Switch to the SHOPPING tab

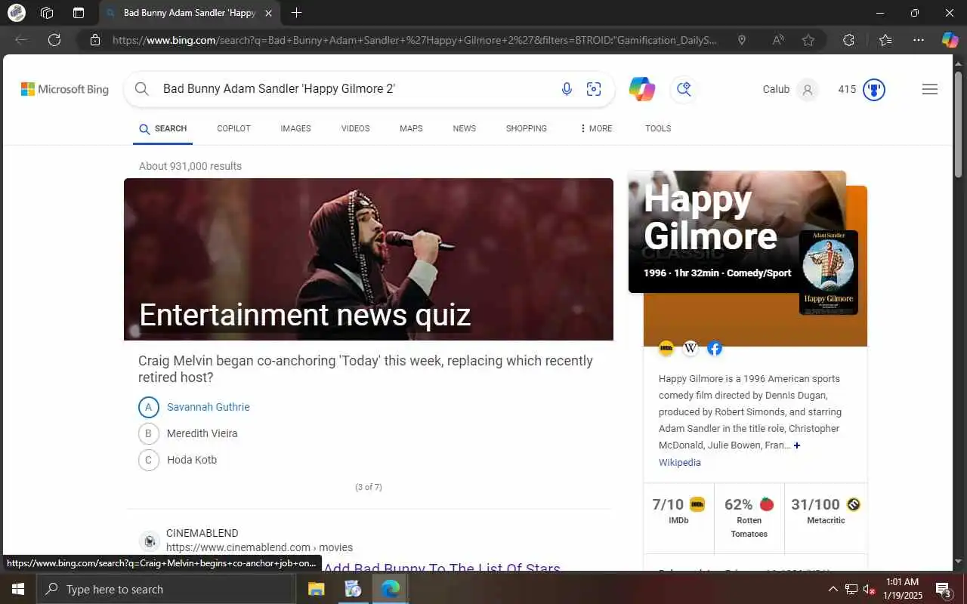click(527, 128)
